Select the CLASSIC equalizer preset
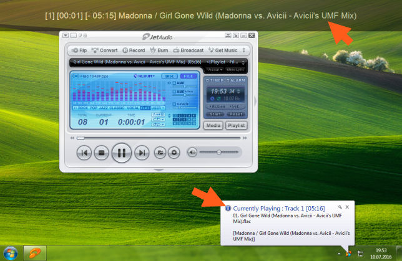The image size is (402, 261). tap(117, 108)
